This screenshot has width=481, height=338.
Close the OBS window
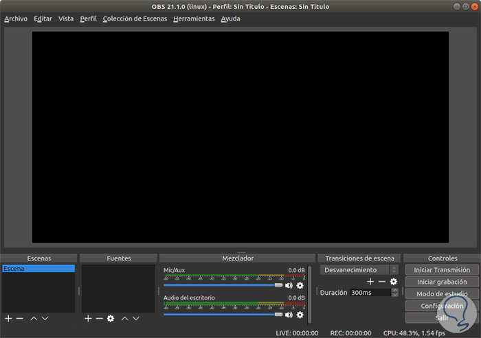(x=475, y=7)
